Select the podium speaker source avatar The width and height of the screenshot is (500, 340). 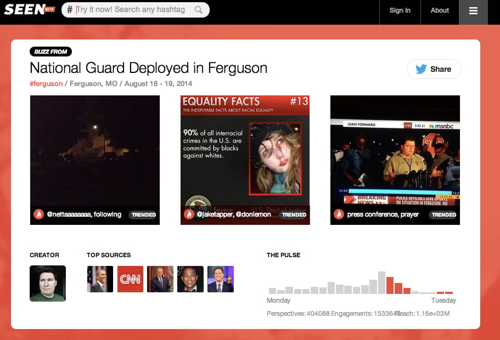click(160, 279)
